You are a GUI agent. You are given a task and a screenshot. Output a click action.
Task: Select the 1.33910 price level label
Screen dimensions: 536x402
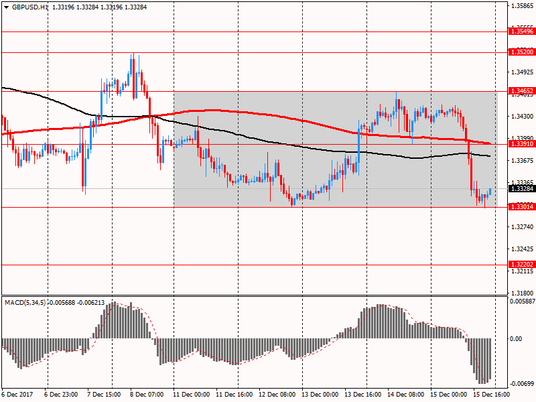(x=522, y=144)
